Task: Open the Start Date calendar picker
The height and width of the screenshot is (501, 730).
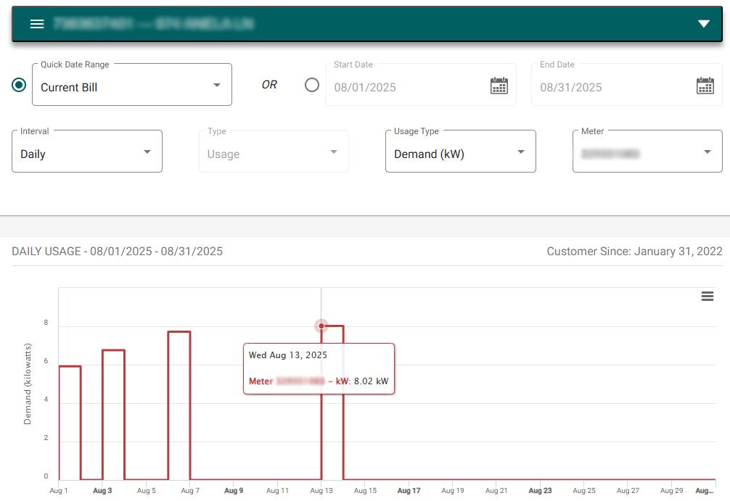Action: click(499, 86)
